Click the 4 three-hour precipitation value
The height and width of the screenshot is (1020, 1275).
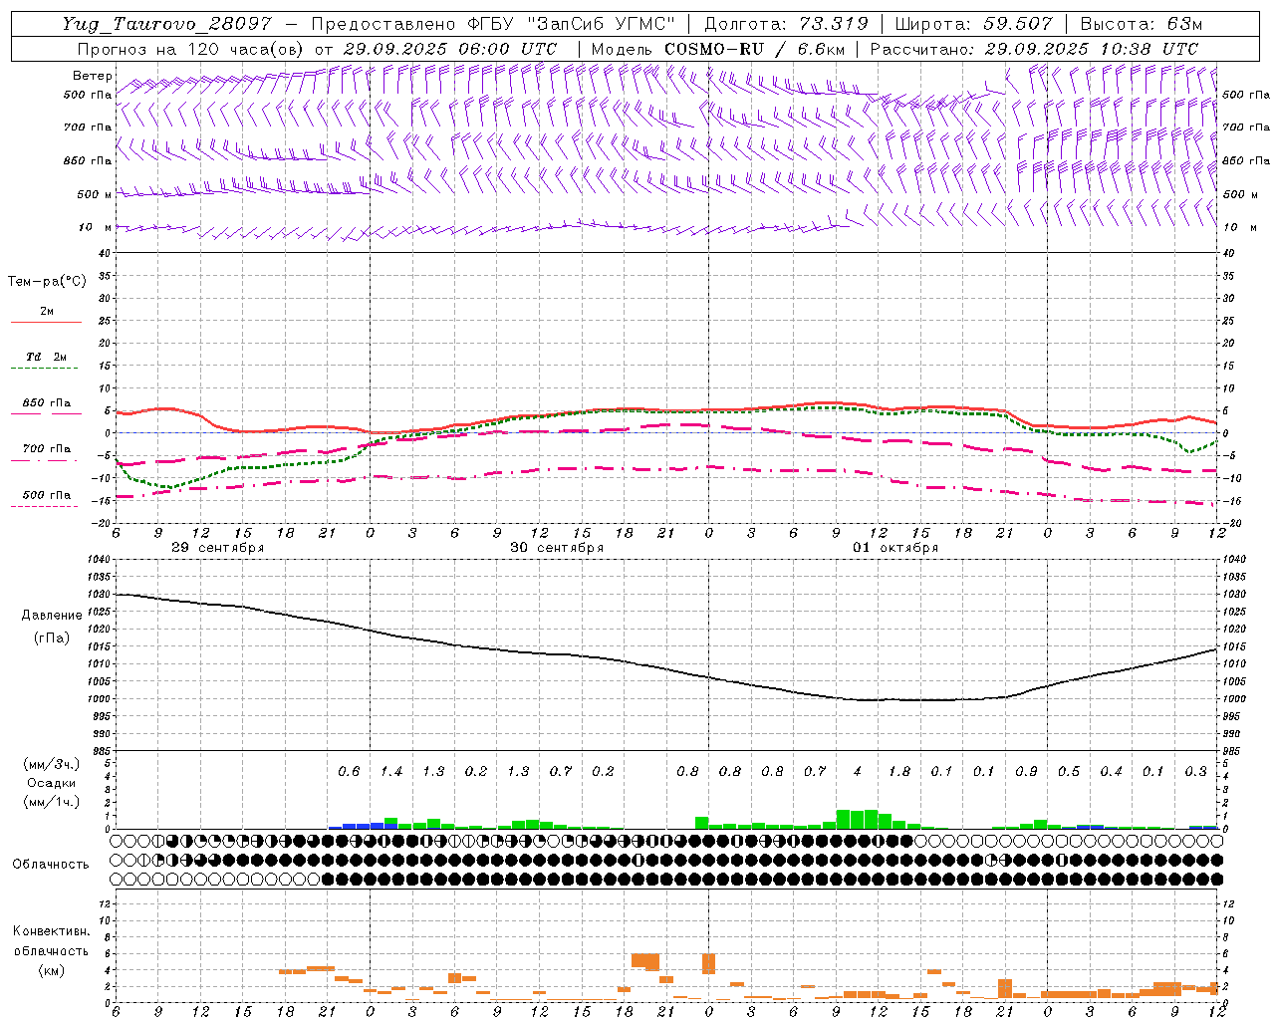point(858,772)
